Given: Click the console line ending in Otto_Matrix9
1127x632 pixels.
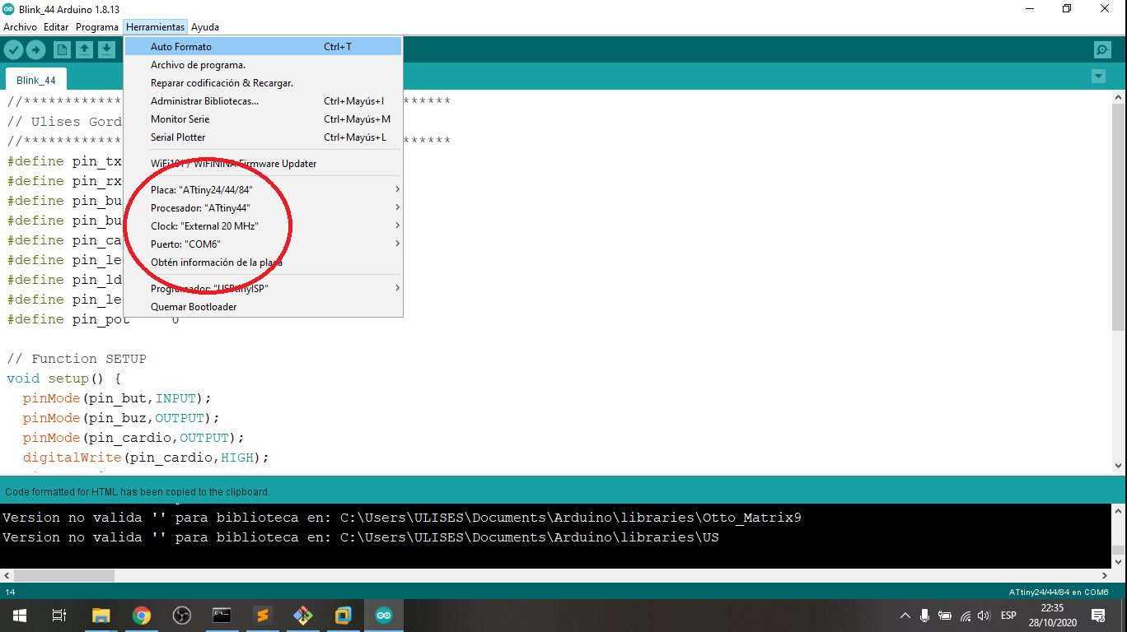Looking at the screenshot, I should click(402, 518).
